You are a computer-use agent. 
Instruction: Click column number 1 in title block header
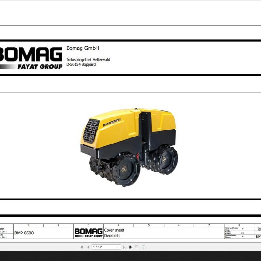pos(28,225)
